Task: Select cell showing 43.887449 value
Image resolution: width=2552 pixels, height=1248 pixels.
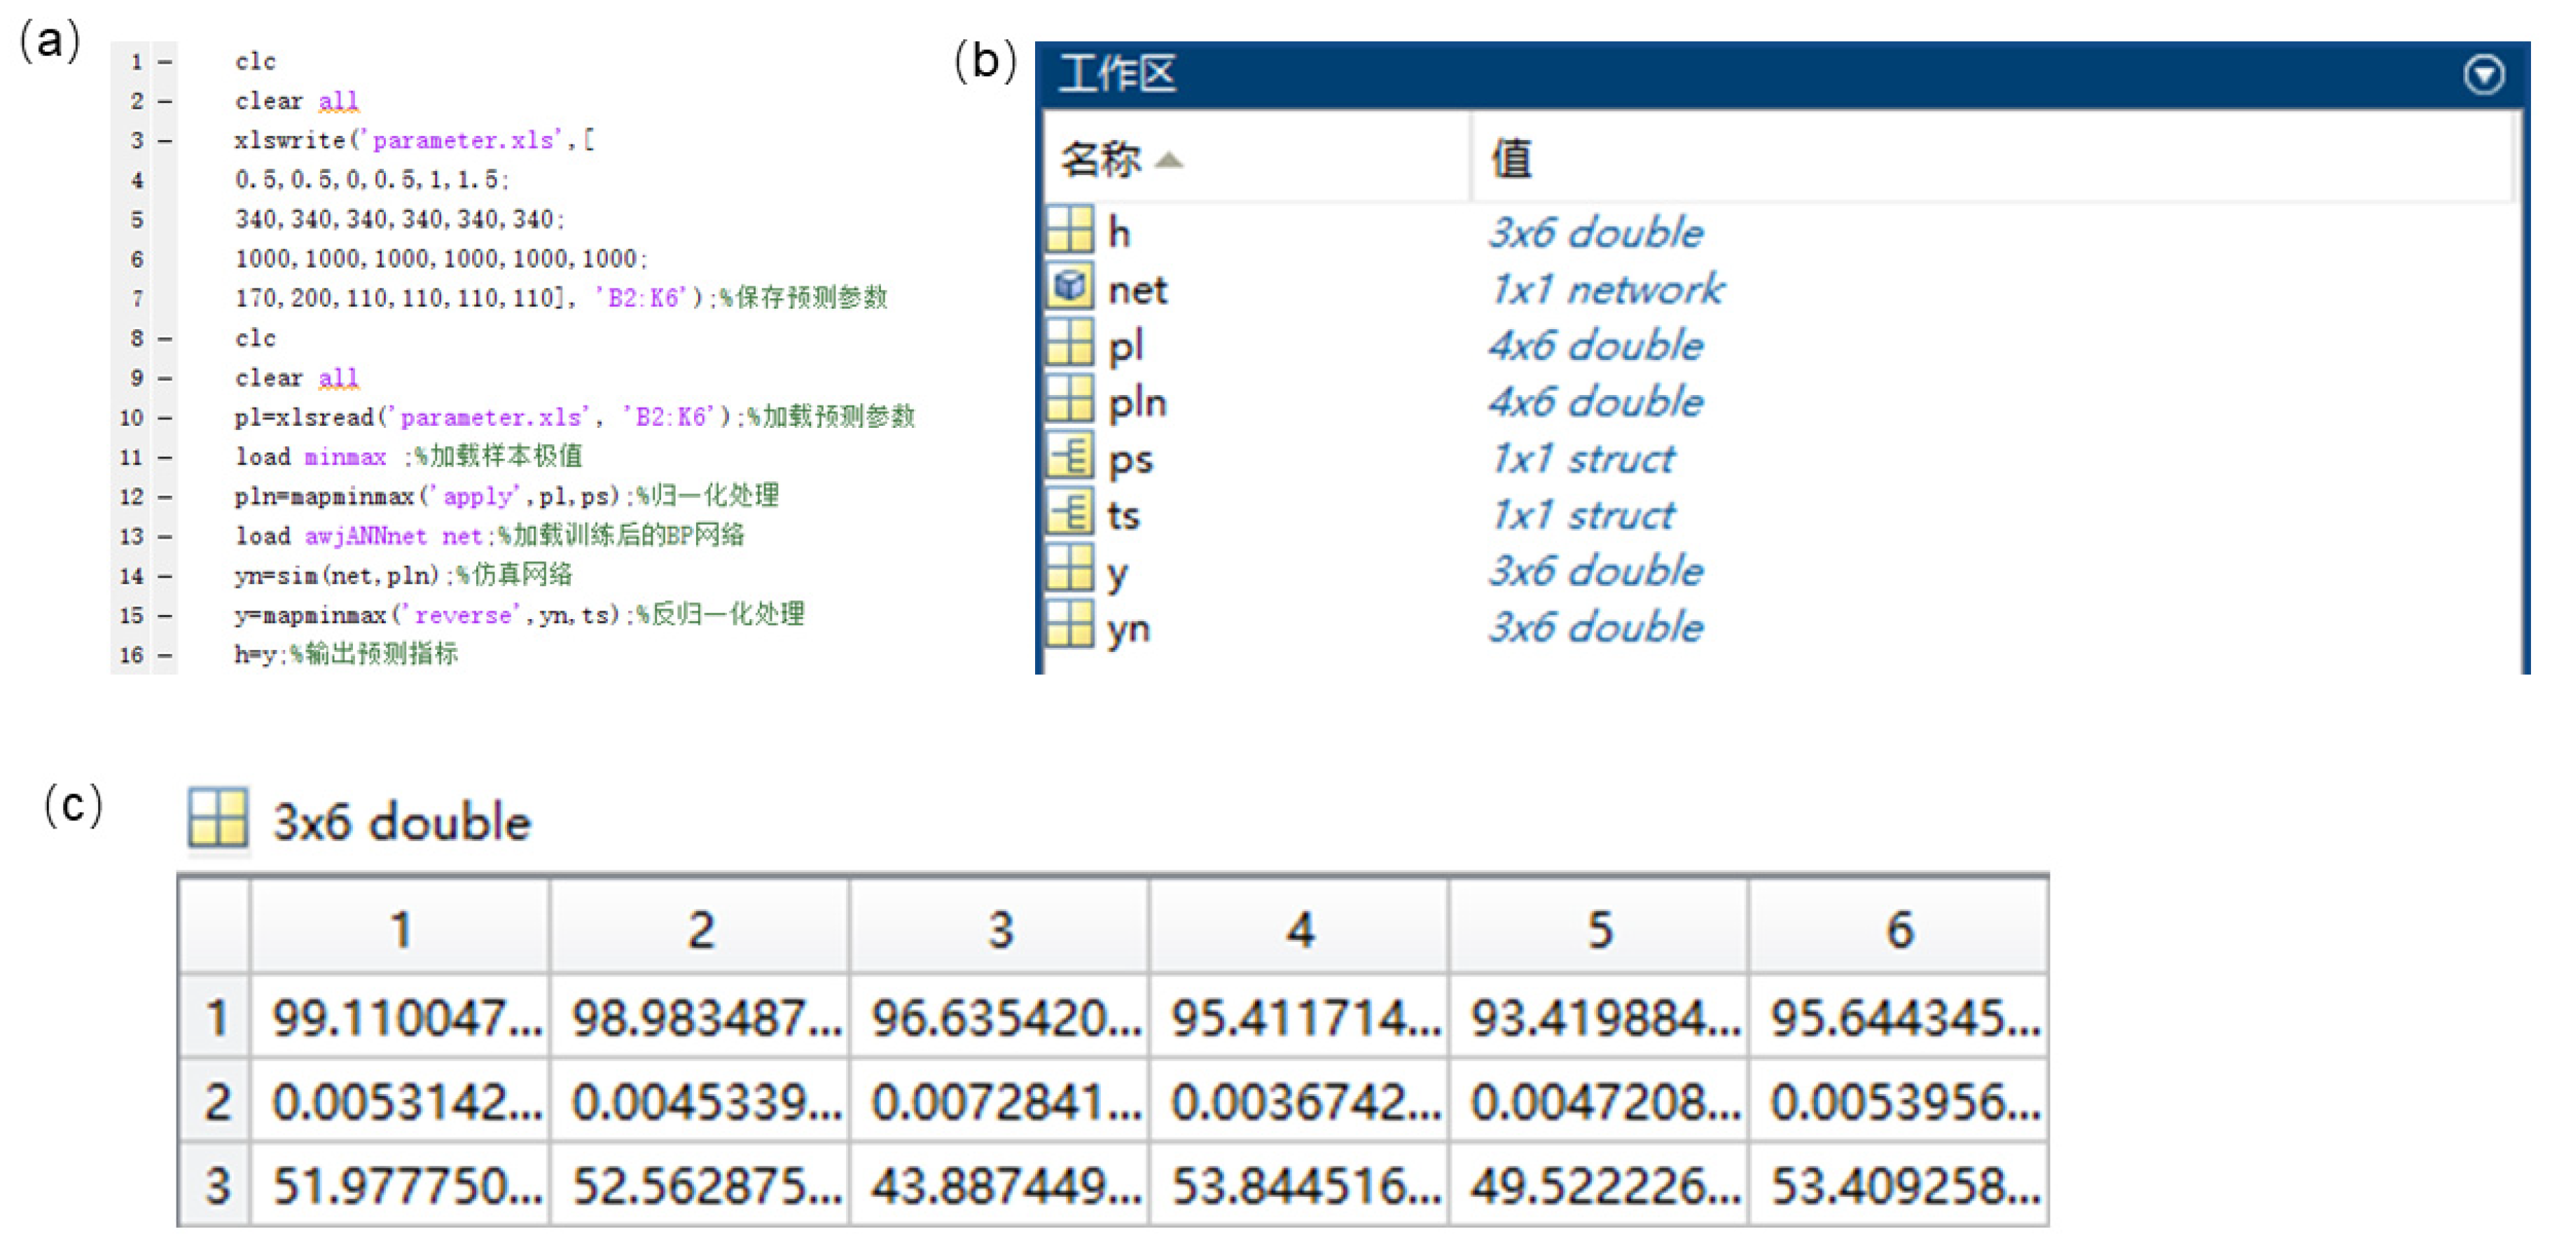Action: (999, 1184)
